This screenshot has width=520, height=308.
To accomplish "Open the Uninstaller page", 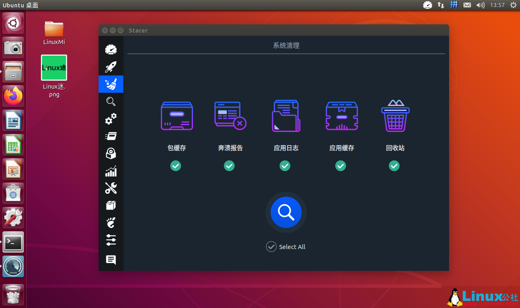I will 111,153.
